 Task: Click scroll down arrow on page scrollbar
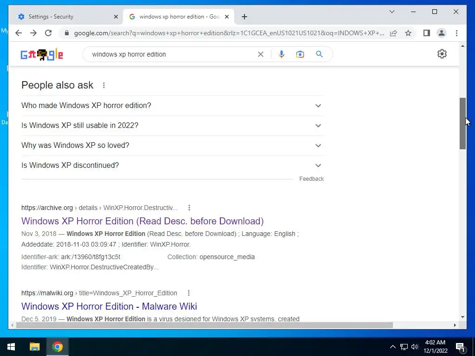click(462, 317)
